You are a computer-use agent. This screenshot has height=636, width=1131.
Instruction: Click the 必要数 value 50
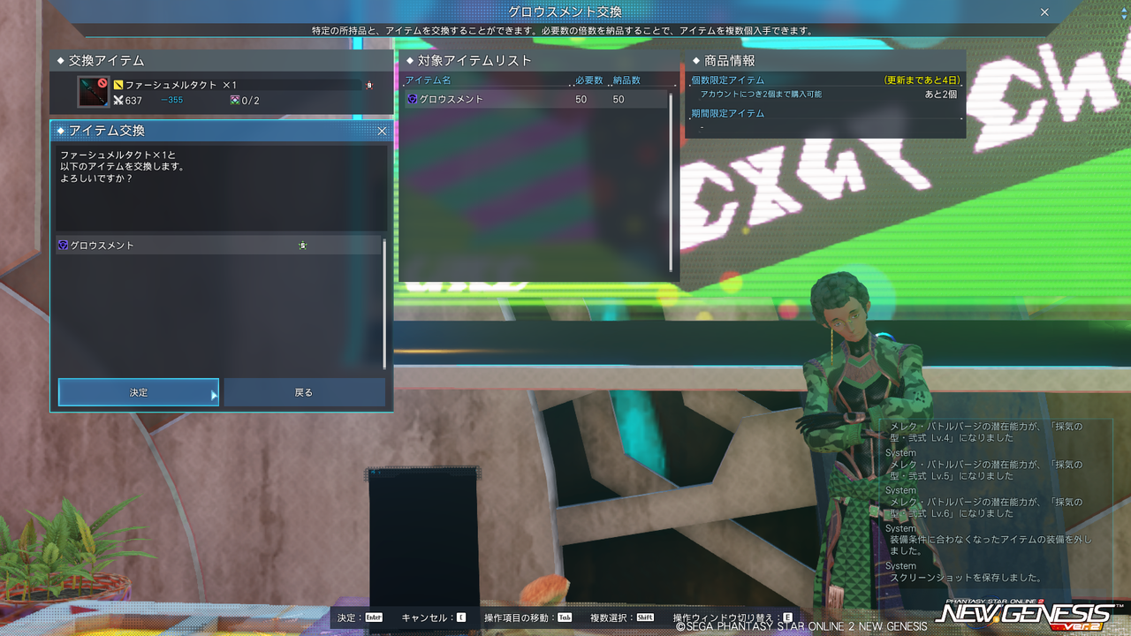point(581,100)
